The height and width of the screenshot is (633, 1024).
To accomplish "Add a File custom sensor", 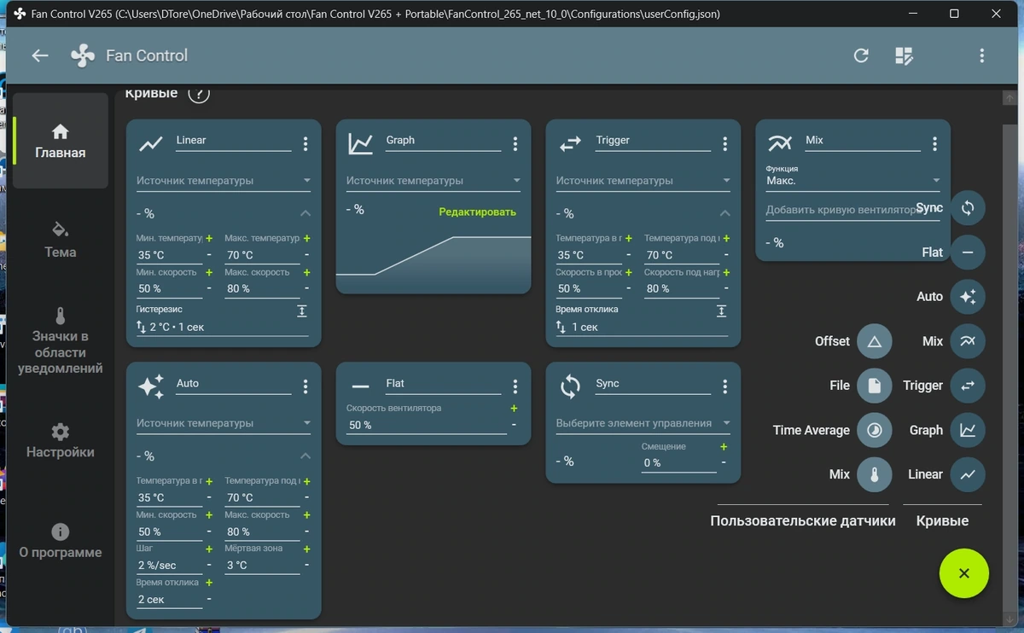I will click(874, 386).
